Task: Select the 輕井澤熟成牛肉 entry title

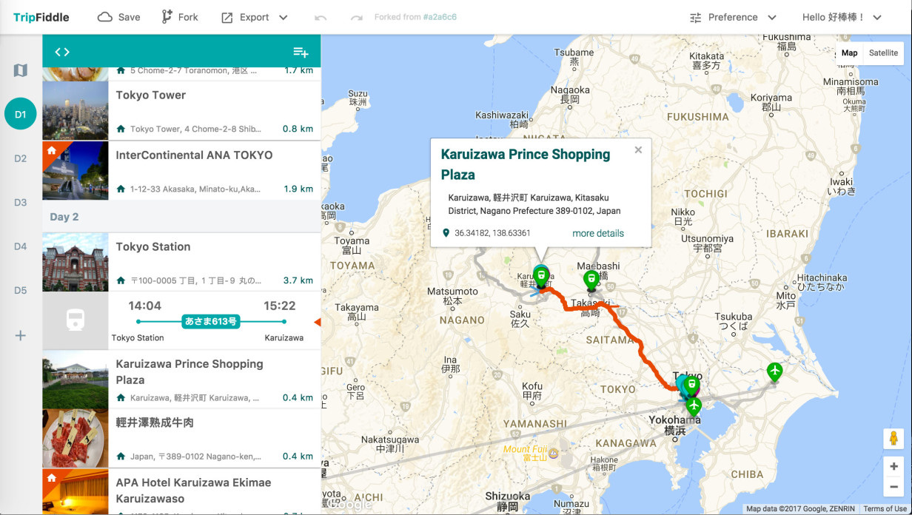Action: [155, 423]
